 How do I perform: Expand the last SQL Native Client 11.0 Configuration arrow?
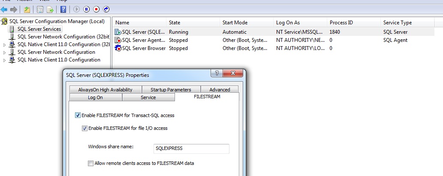(4, 60)
